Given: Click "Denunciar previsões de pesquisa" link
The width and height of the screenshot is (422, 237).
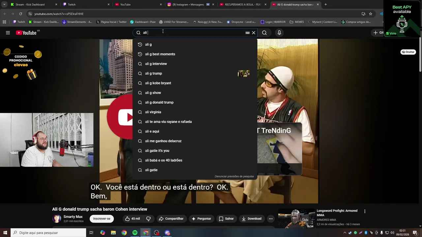Looking at the screenshot, I should pos(234,176).
